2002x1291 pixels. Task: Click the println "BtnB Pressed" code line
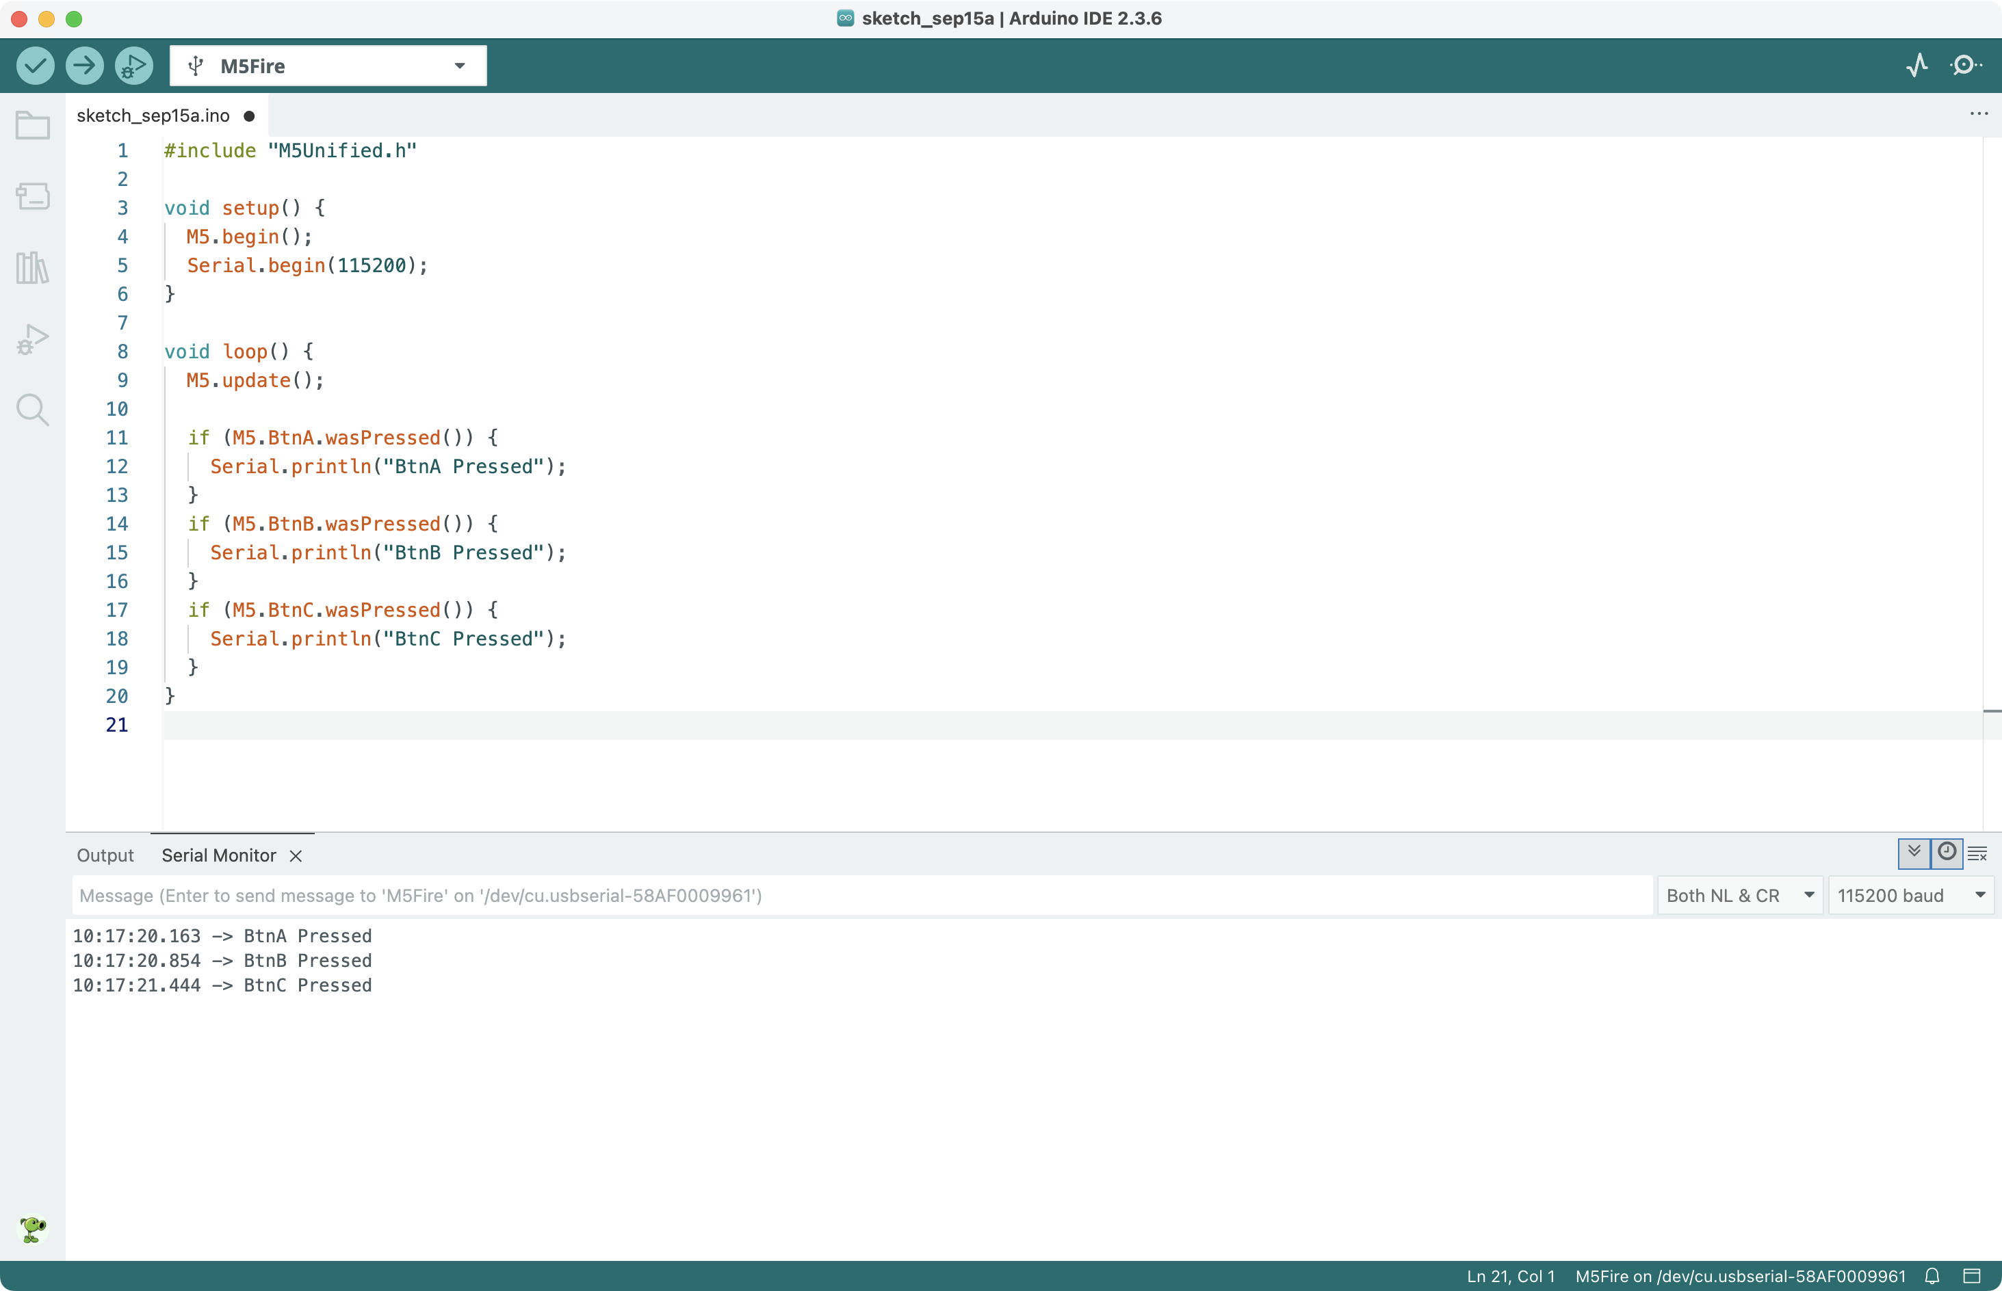(389, 553)
